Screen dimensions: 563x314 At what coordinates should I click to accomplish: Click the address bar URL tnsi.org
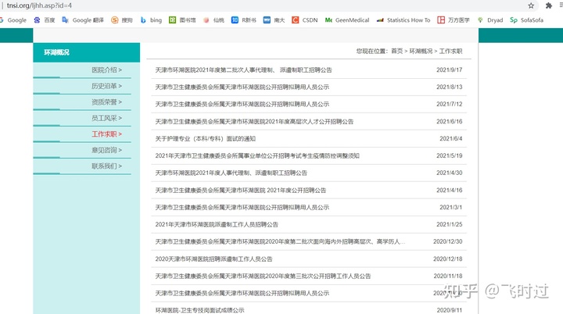click(39, 5)
